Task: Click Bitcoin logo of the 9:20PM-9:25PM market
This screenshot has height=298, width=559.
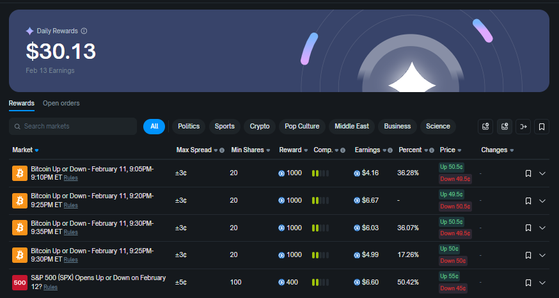Action: click(20, 201)
